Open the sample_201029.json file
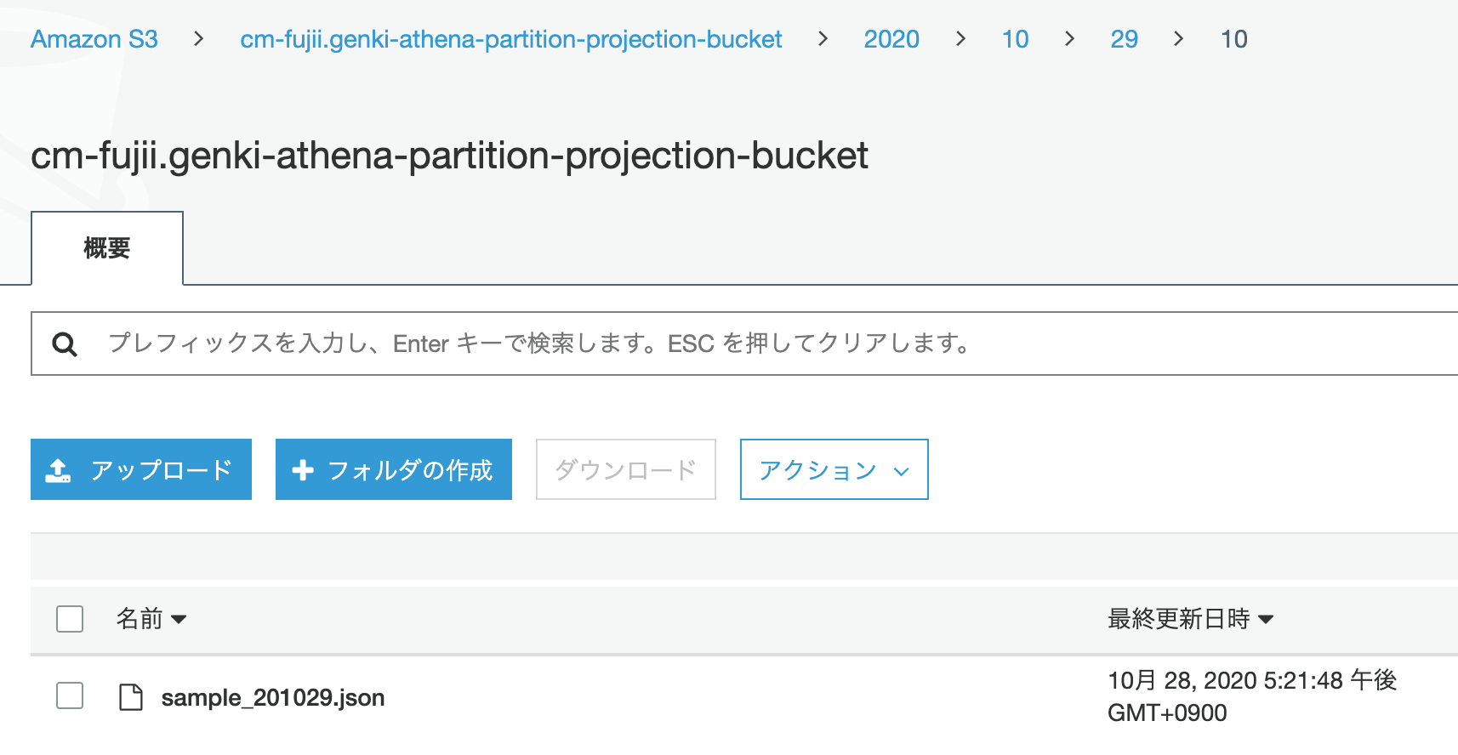Image resolution: width=1458 pixels, height=755 pixels. click(273, 697)
